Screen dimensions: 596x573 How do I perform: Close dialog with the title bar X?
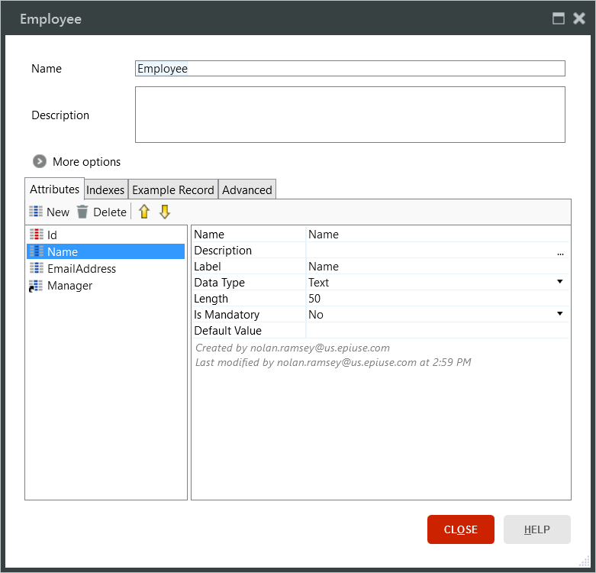point(579,18)
